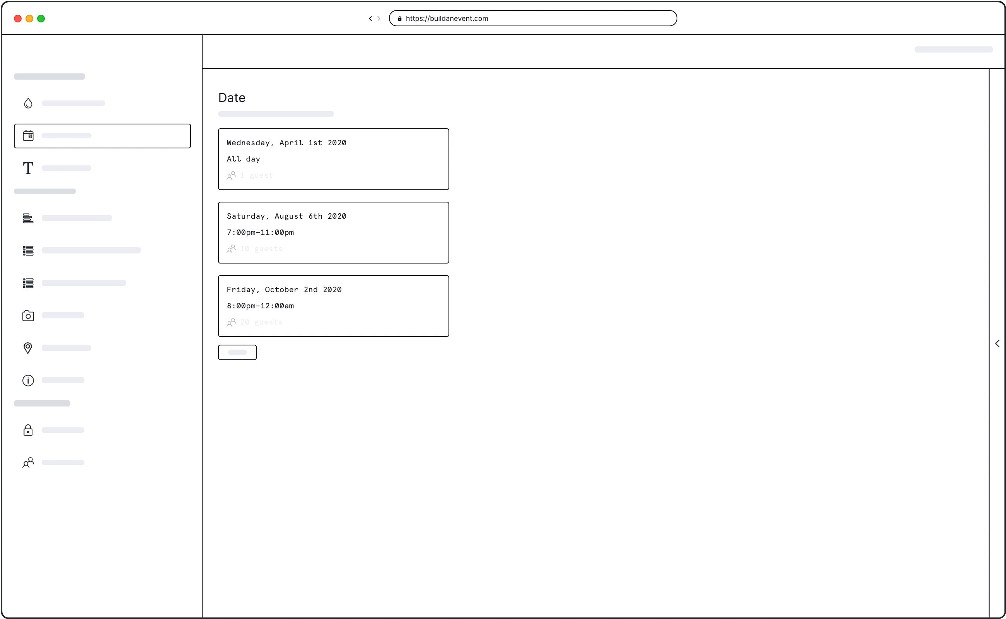Screen dimensions: 1006x619
Task: Click the lock icon in address bar
Action: (x=399, y=19)
